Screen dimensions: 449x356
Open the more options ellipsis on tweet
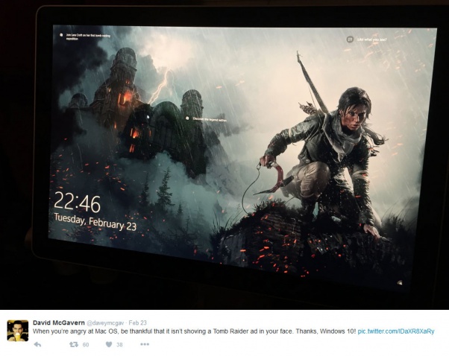coord(145,344)
